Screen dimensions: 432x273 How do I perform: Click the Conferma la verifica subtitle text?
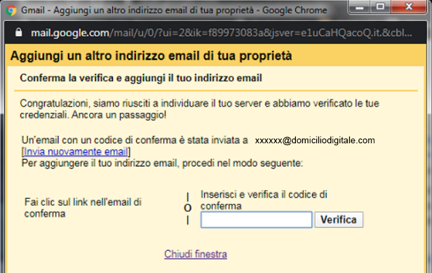(x=141, y=78)
